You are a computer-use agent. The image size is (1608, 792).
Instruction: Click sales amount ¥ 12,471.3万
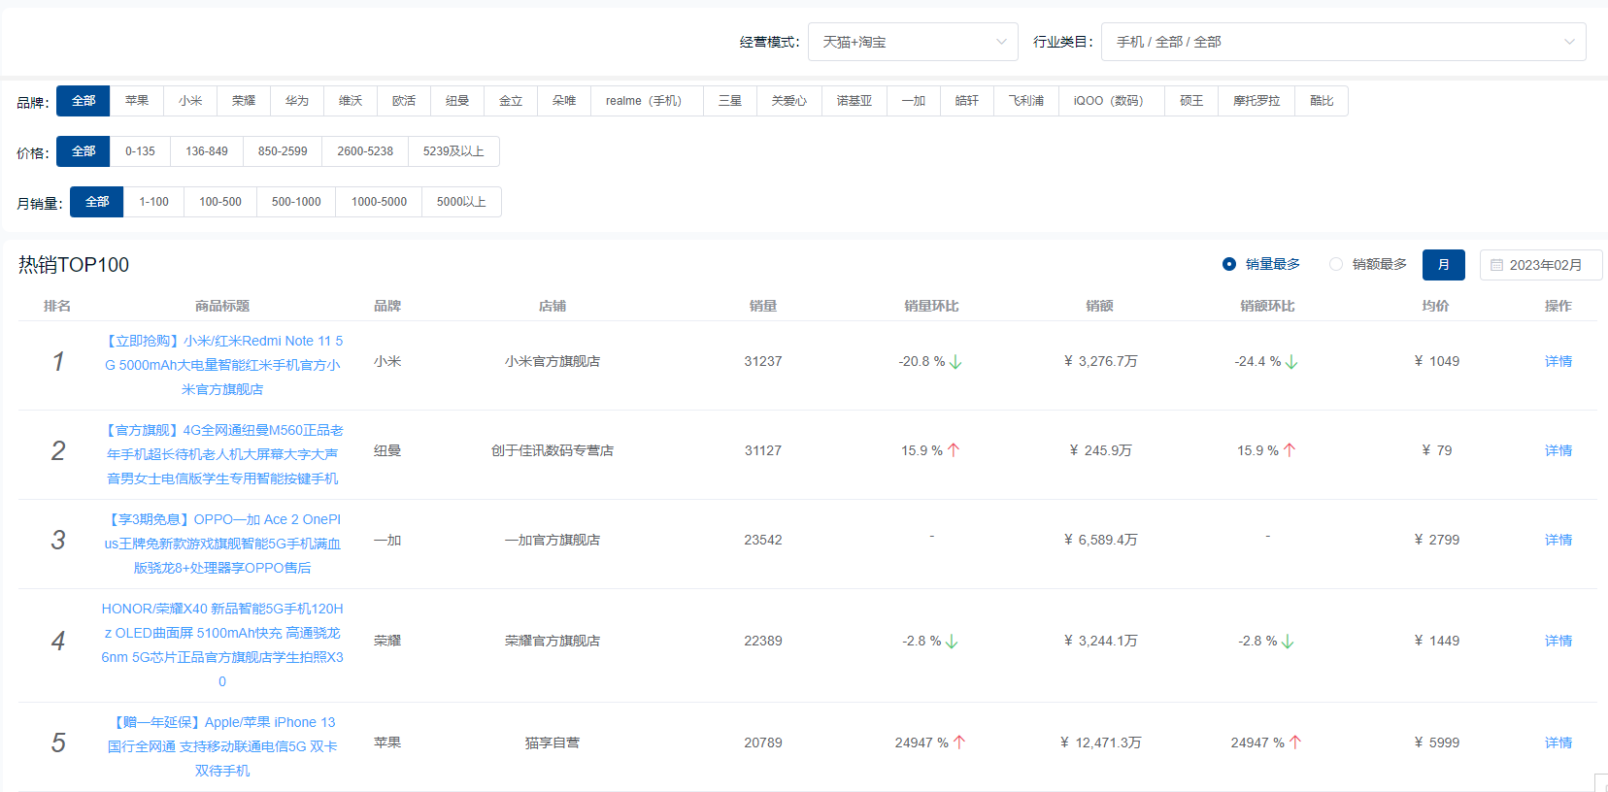[x=1100, y=742]
